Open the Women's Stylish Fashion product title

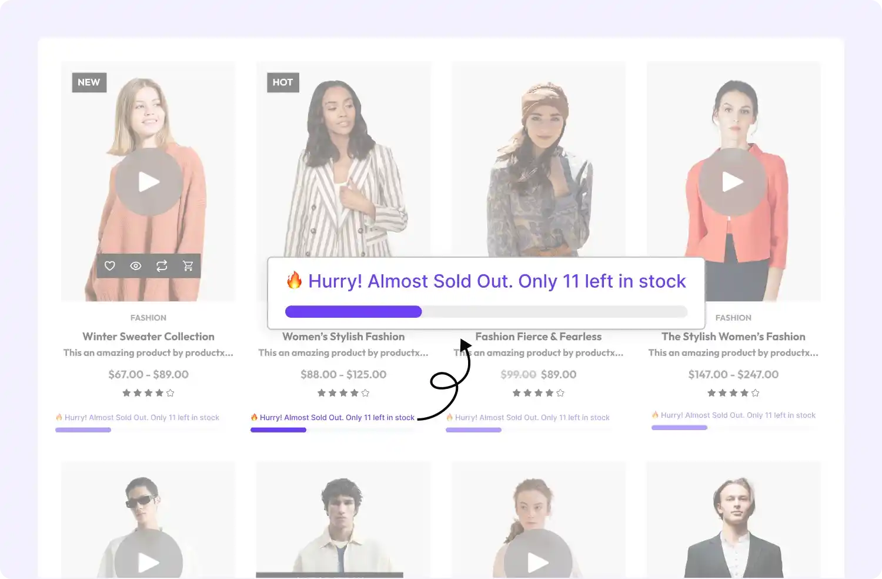(x=343, y=336)
